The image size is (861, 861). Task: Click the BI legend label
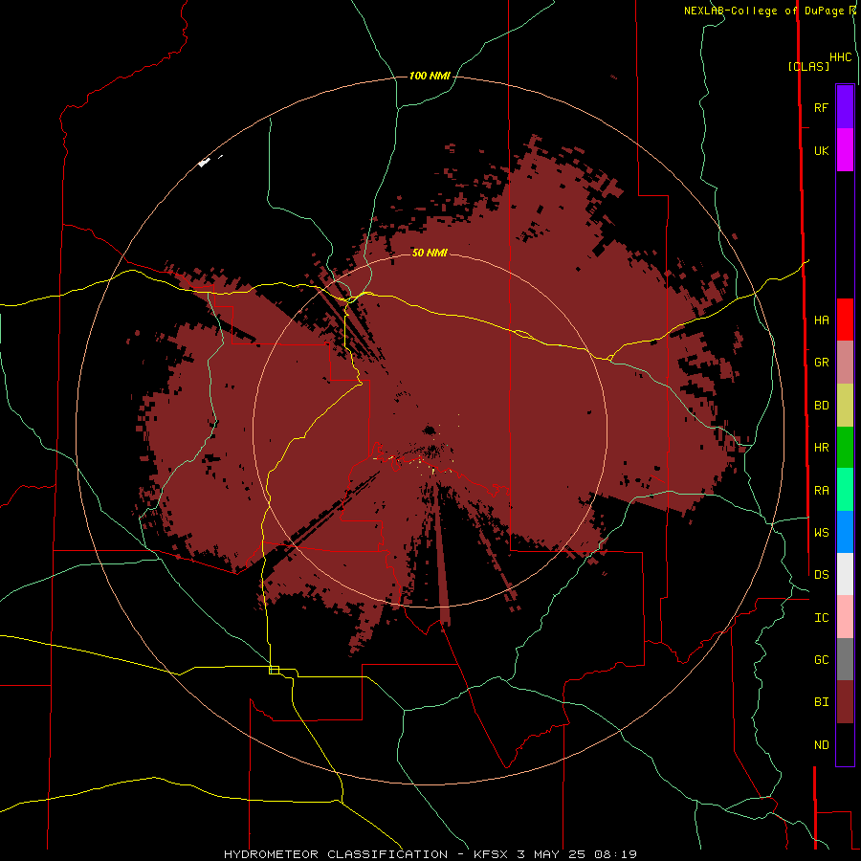pyautogui.click(x=822, y=702)
